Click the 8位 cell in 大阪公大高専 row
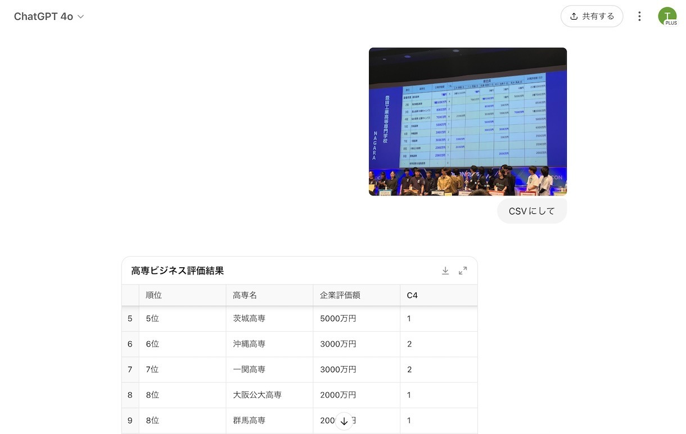The height and width of the screenshot is (434, 686). [x=182, y=395]
